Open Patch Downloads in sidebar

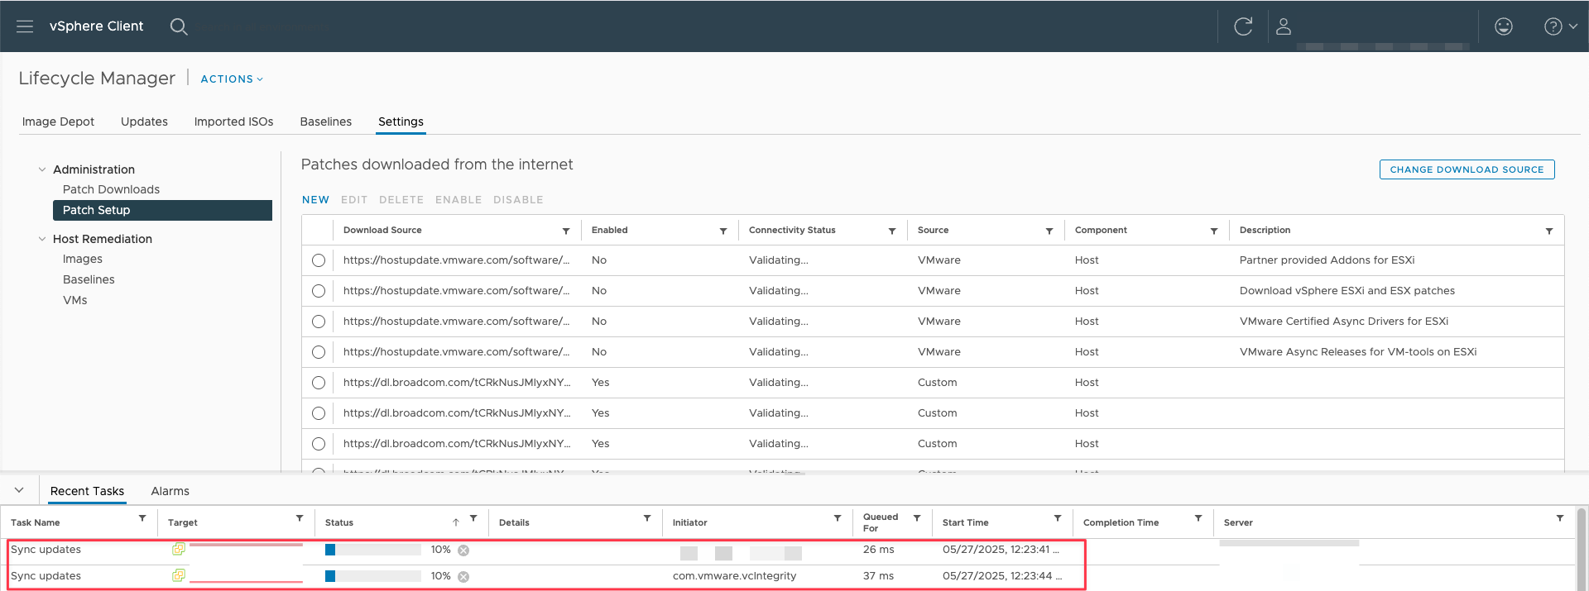click(111, 189)
